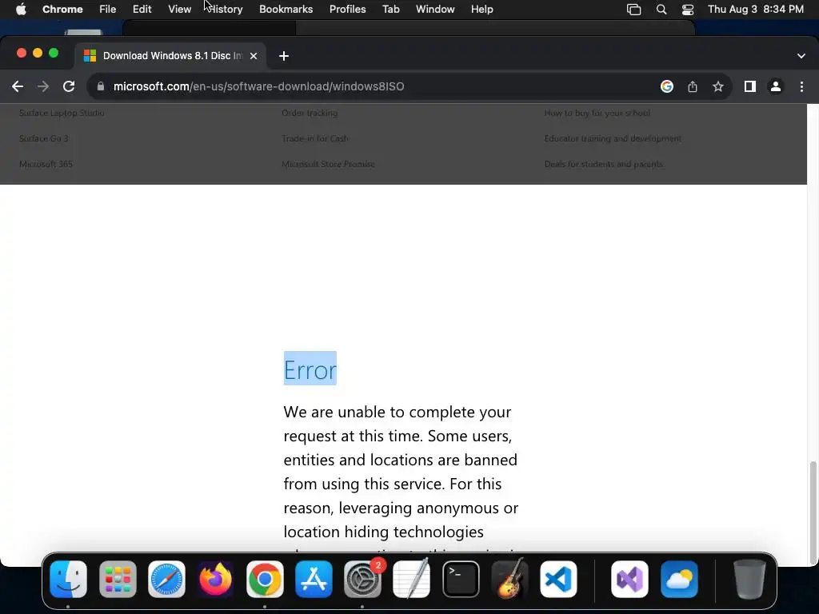The image size is (819, 614).
Task: Open the Chrome profile avatar menu
Action: tap(776, 86)
